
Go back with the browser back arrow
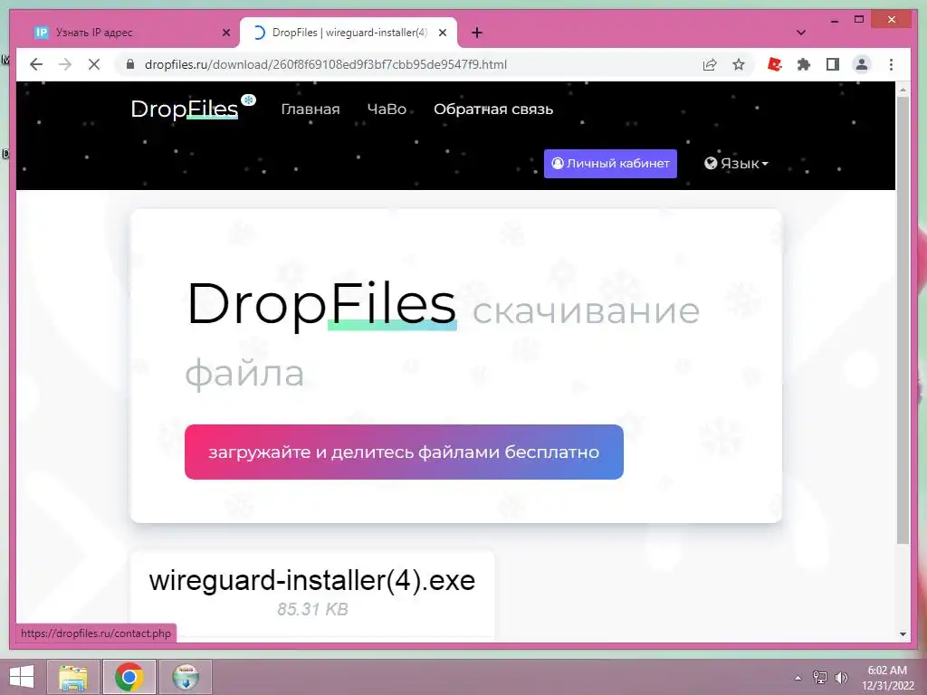point(36,64)
